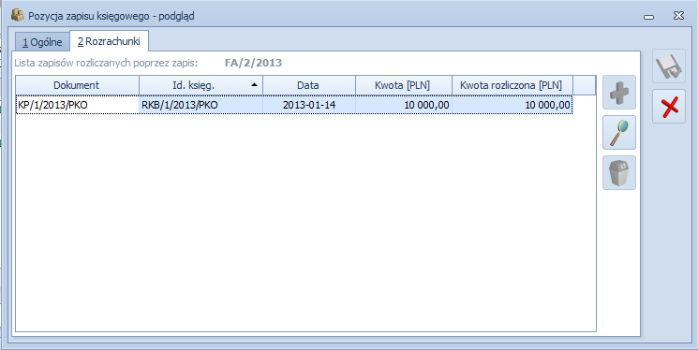Click the window title bar app icon
The image size is (698, 350).
18,16
